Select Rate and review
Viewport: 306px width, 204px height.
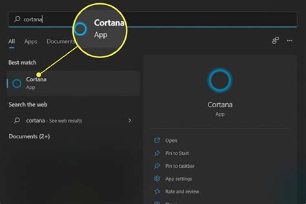click(x=182, y=192)
